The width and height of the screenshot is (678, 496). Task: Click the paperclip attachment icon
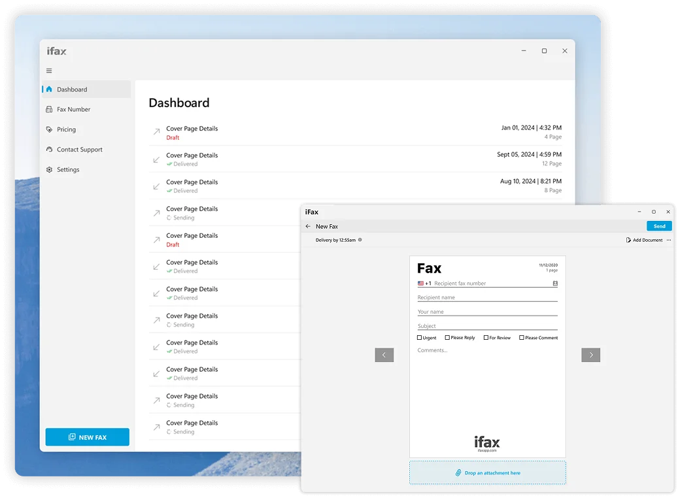point(458,472)
